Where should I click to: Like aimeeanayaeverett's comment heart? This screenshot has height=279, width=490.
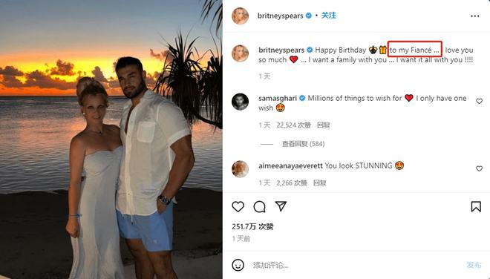pyautogui.click(x=479, y=168)
